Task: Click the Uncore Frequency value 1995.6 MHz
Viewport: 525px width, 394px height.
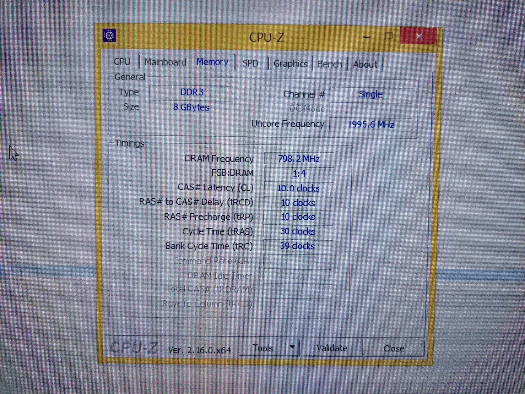Action: (371, 124)
